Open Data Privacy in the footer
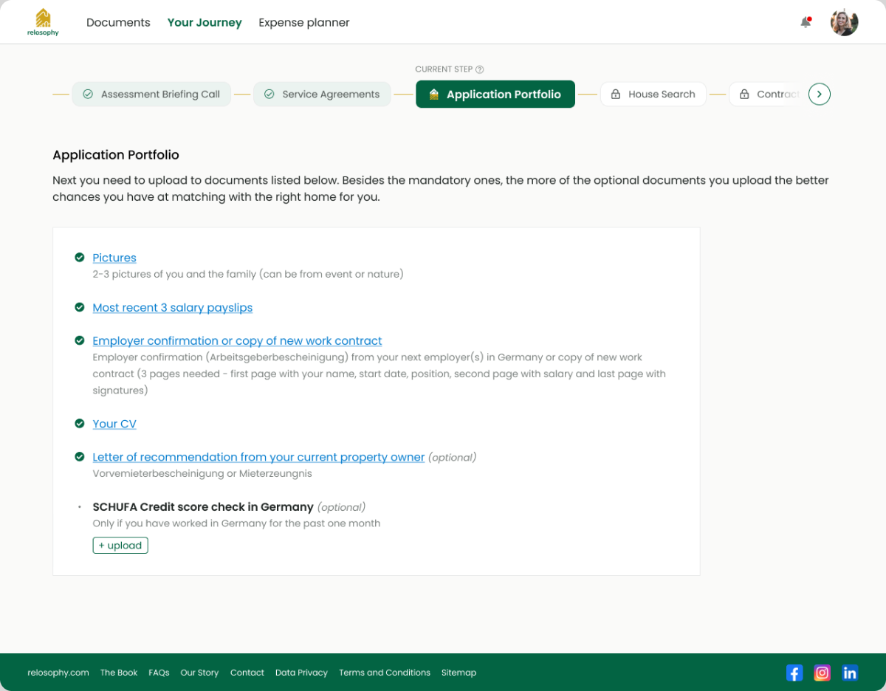Image resolution: width=886 pixels, height=691 pixels. click(x=301, y=673)
